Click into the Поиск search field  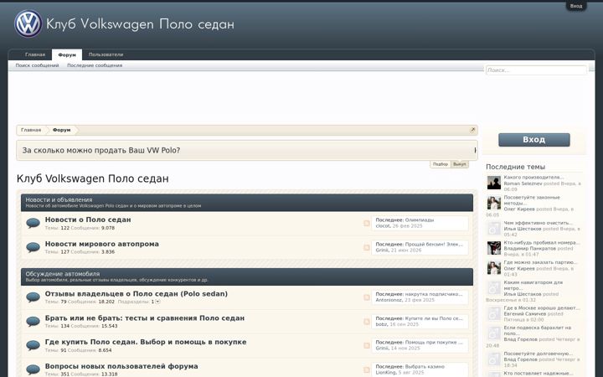pyautogui.click(x=536, y=70)
